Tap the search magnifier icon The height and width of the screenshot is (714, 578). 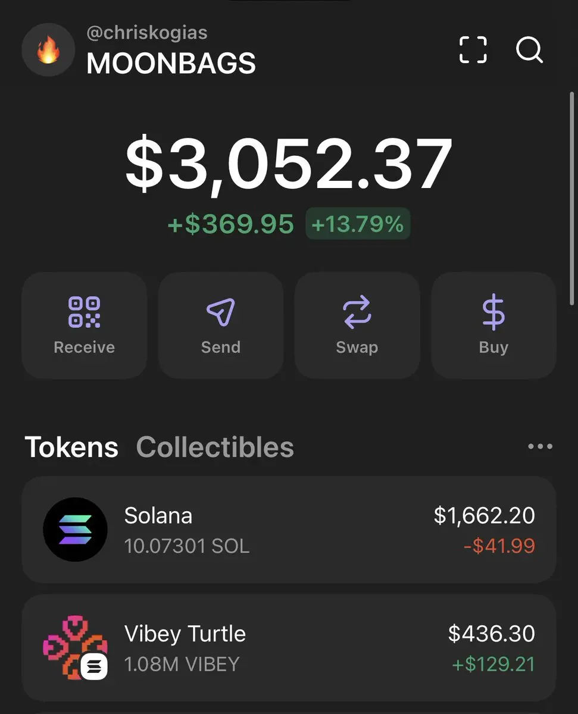click(x=529, y=50)
